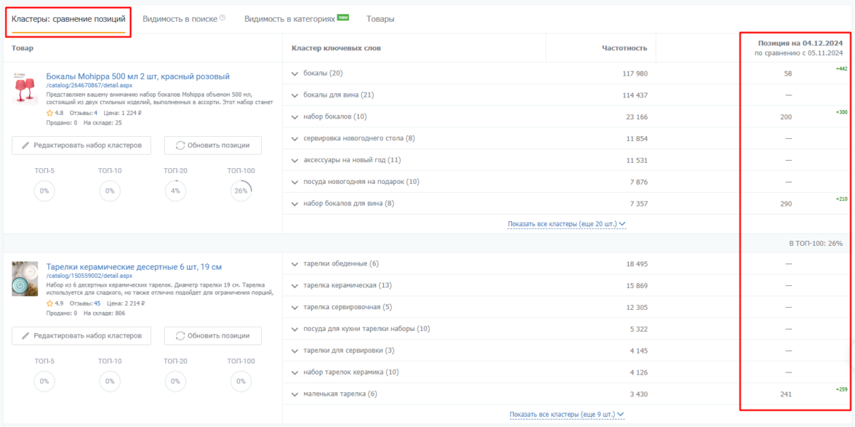Image resolution: width=855 pixels, height=427 pixels.
Task: Click the +259 position change indicator
Action: [x=840, y=389]
